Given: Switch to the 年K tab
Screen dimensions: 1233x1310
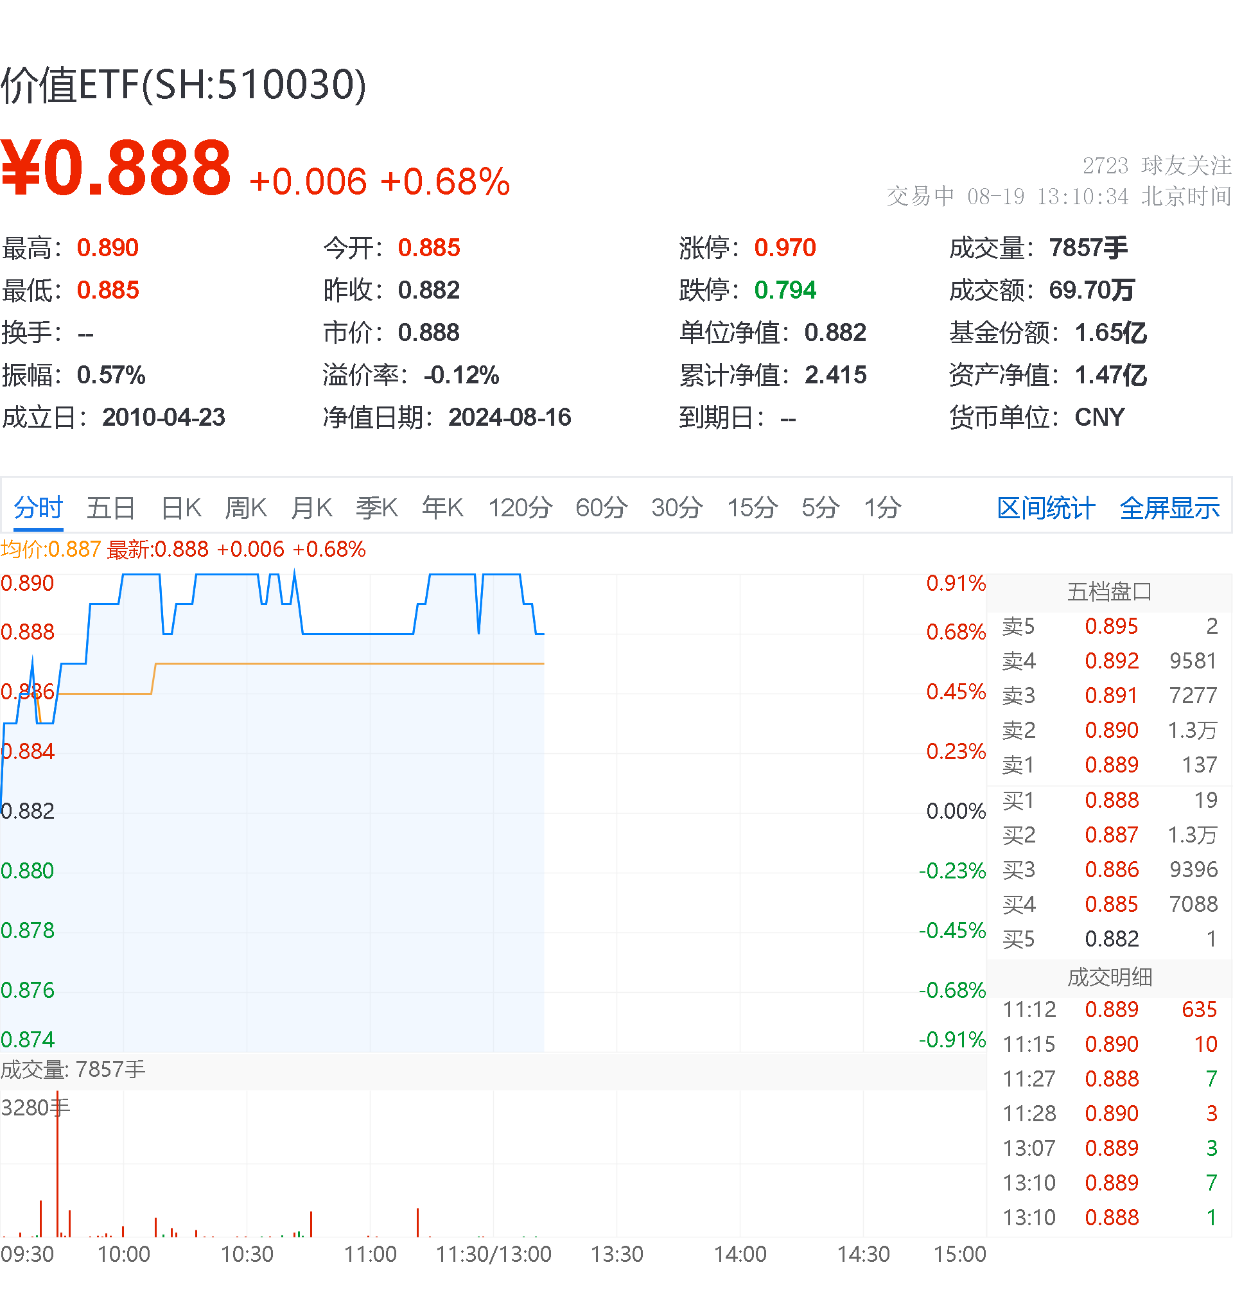Looking at the screenshot, I should tap(442, 509).
